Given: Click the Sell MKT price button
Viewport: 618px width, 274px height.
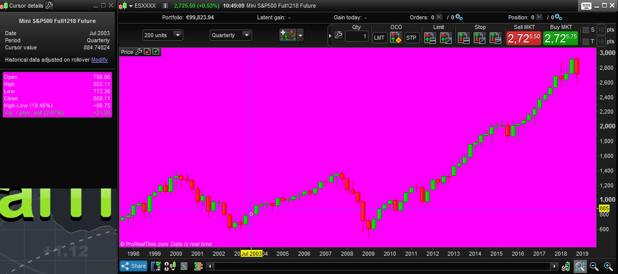Looking at the screenshot, I should tap(524, 38).
